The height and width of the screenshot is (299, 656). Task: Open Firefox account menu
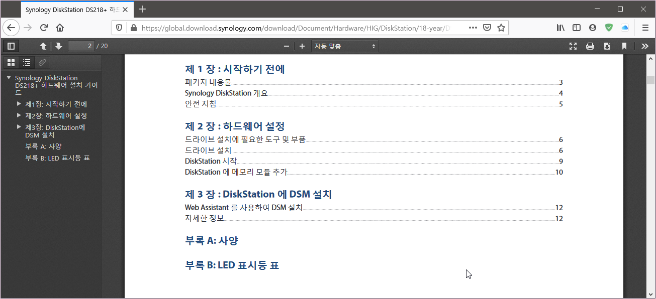(x=593, y=28)
